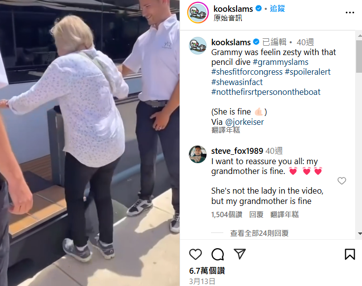Open the #spoileralert hashtag
This screenshot has height=286, width=362.
coord(307,72)
